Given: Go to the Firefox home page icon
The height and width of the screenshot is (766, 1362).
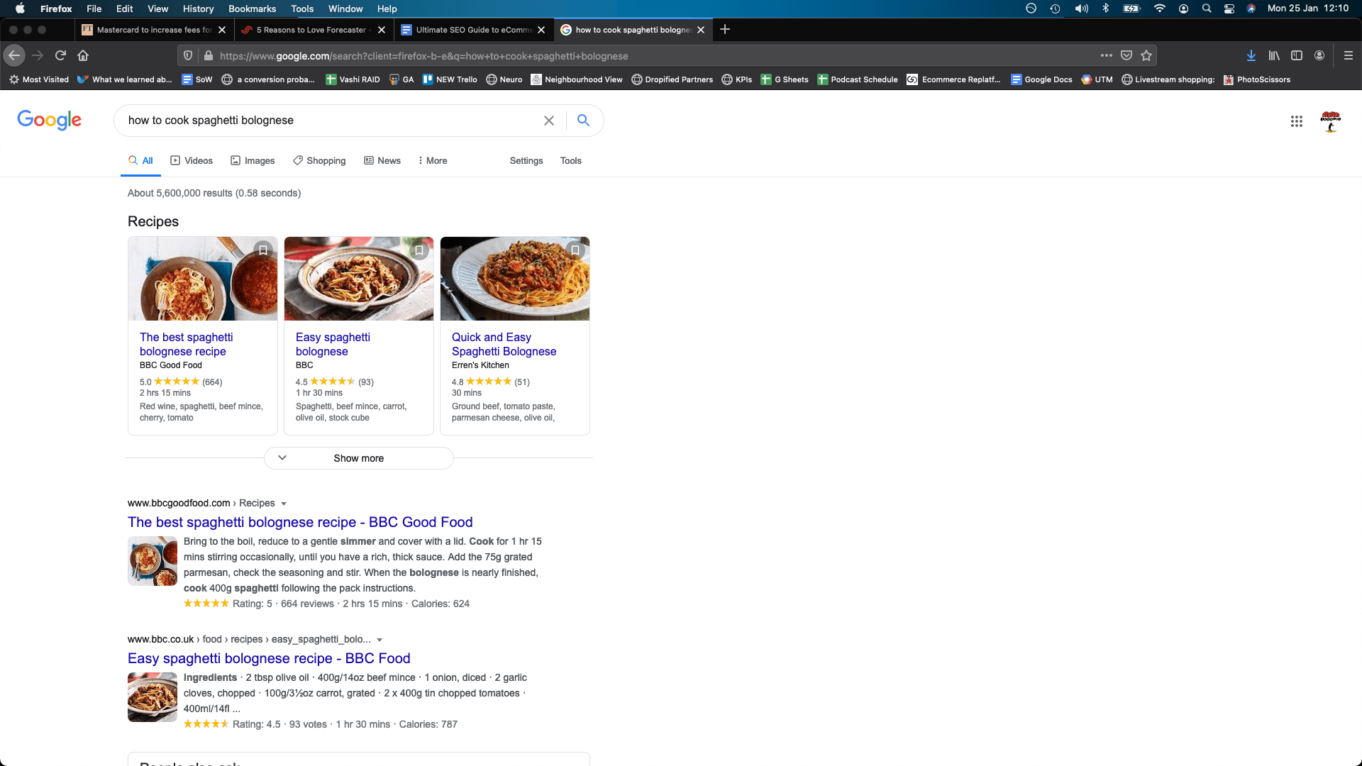Looking at the screenshot, I should click(x=83, y=55).
